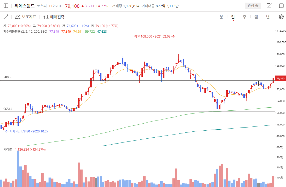Viewport: 286px width, 187px height.
Task: Click current price 79,100 in header
Action: tap(72, 6)
